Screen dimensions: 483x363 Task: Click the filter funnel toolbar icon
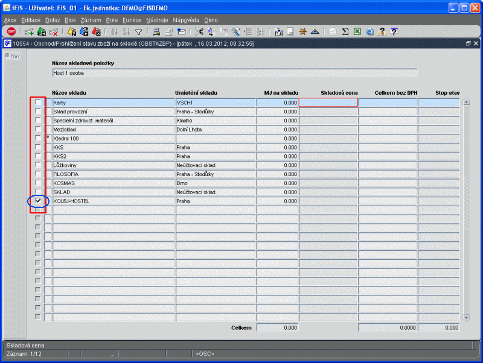[138, 32]
